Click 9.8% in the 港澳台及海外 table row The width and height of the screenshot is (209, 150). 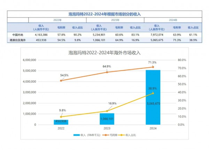click(x=77, y=40)
